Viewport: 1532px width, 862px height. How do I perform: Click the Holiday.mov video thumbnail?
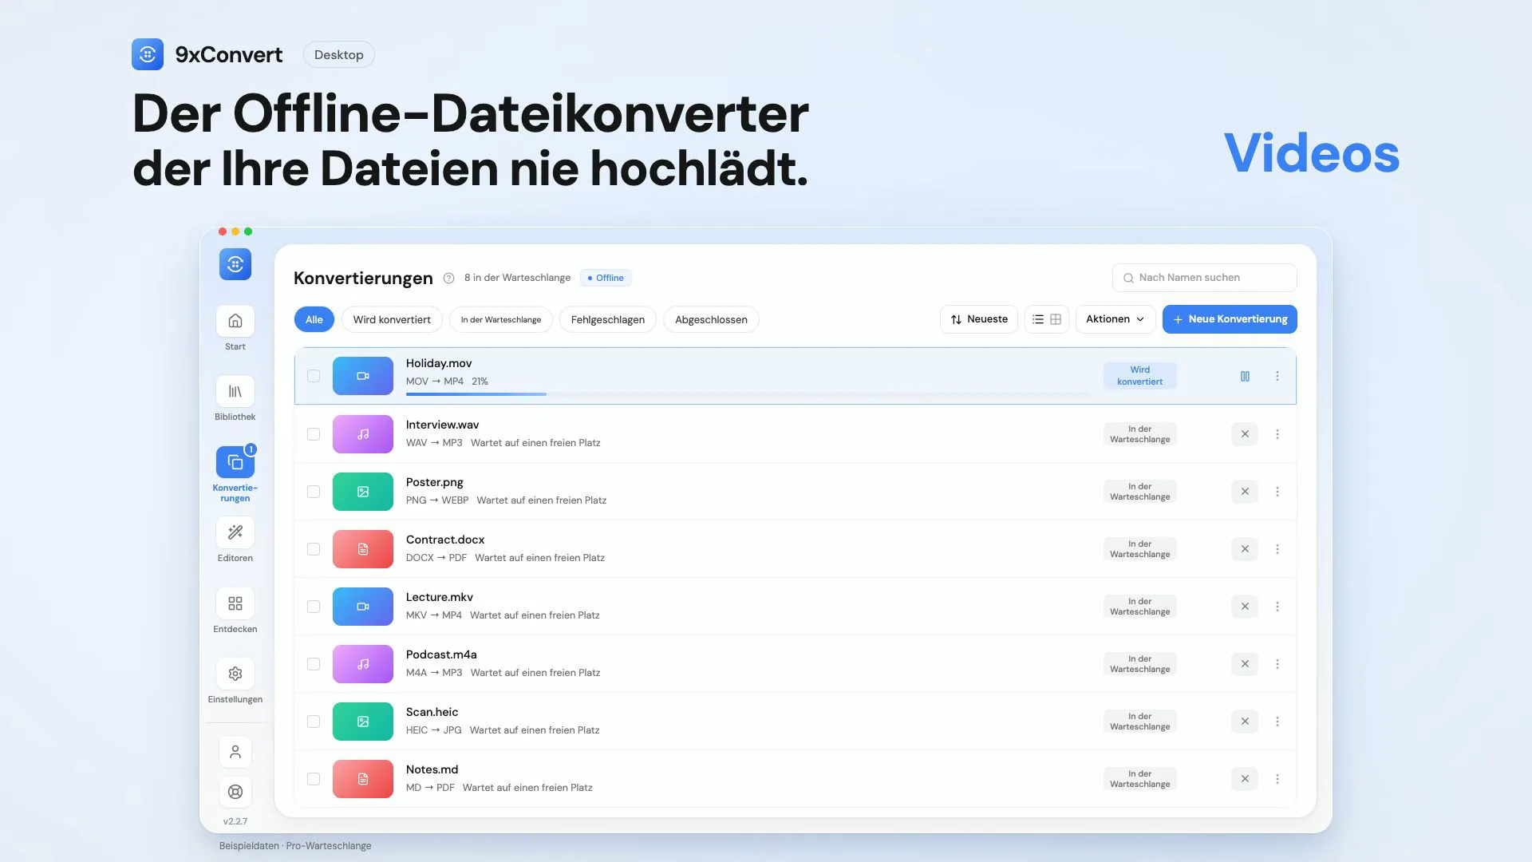point(363,376)
